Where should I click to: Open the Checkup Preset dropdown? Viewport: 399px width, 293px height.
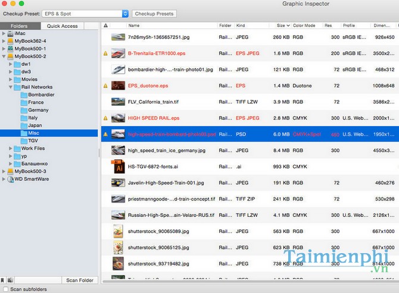tap(85, 14)
